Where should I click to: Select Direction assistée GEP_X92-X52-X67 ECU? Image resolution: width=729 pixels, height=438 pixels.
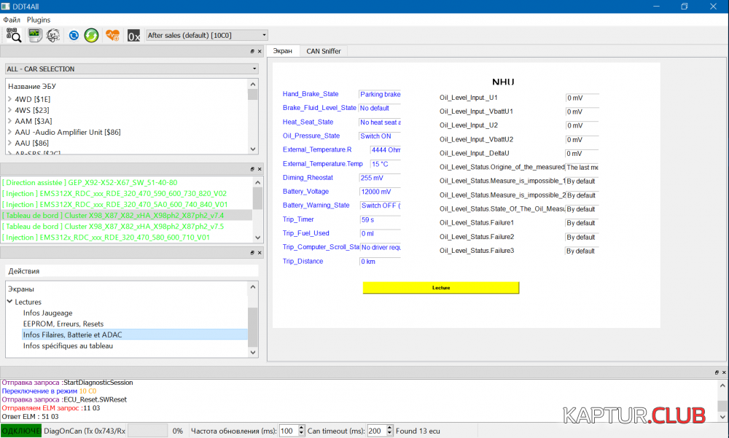coord(90,183)
